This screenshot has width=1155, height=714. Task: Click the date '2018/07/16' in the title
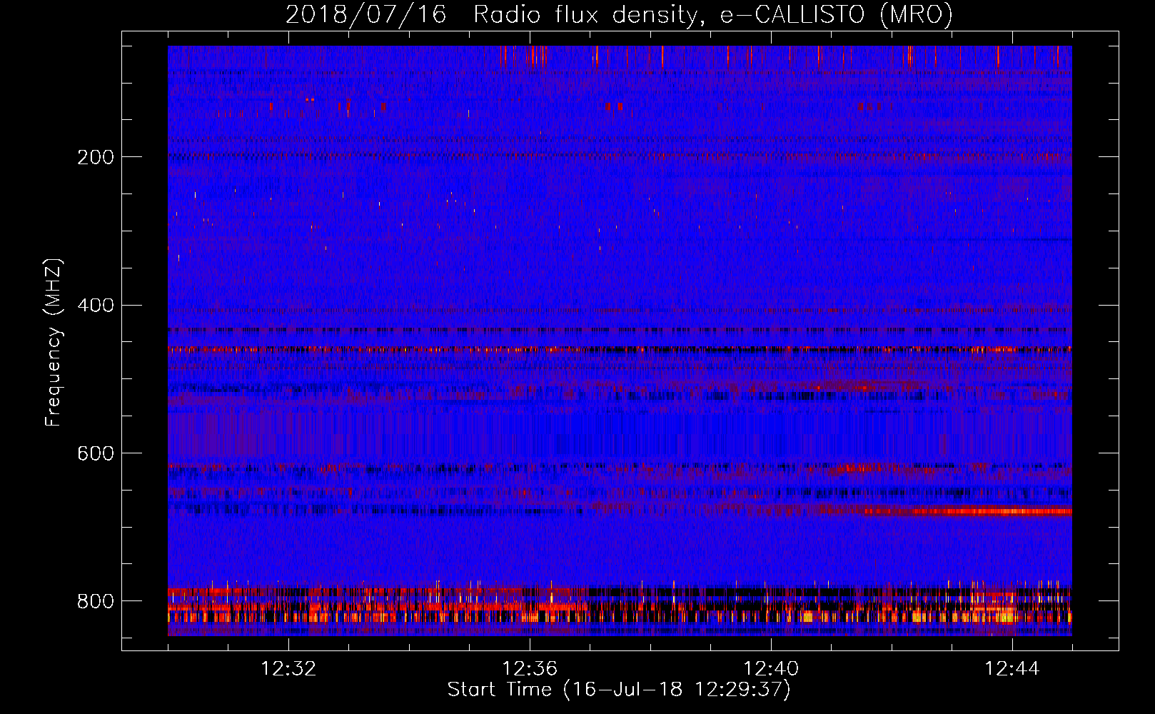pyautogui.click(x=366, y=14)
